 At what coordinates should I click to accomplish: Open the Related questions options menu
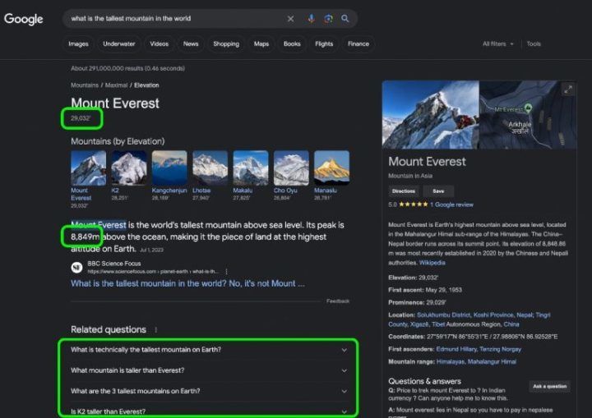pyautogui.click(x=155, y=330)
